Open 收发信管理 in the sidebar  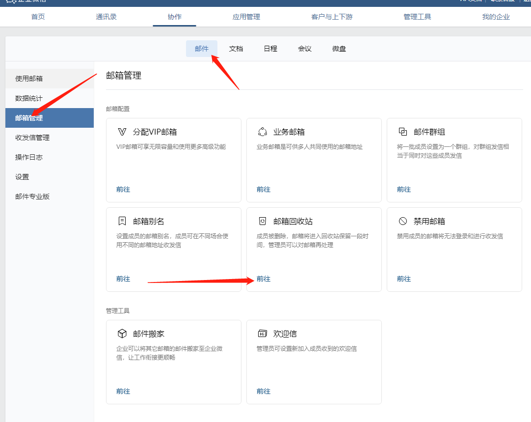32,138
